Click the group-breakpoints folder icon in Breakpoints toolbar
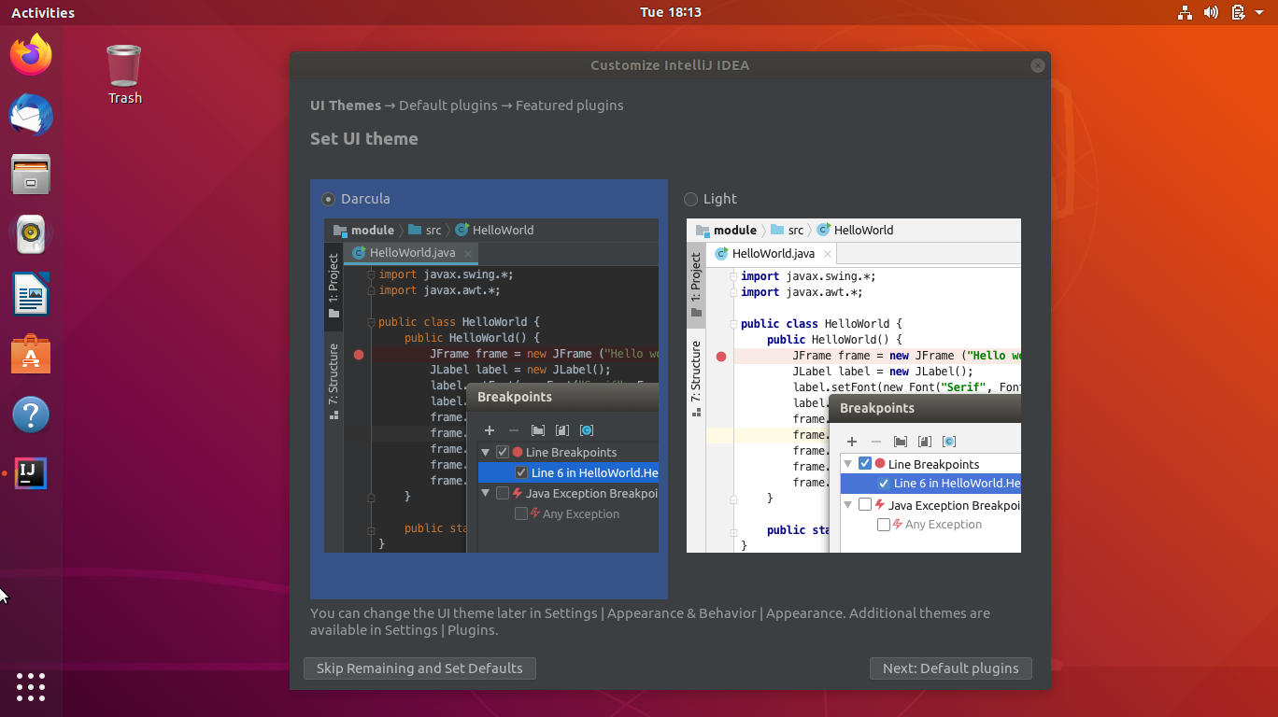 (537, 430)
